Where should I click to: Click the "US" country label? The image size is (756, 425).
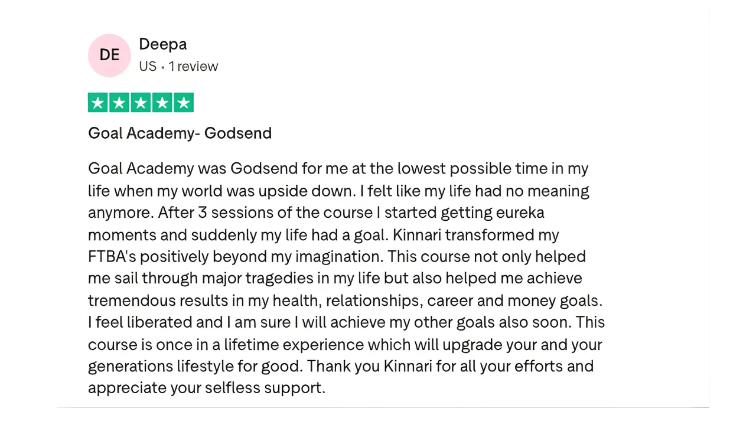click(148, 67)
